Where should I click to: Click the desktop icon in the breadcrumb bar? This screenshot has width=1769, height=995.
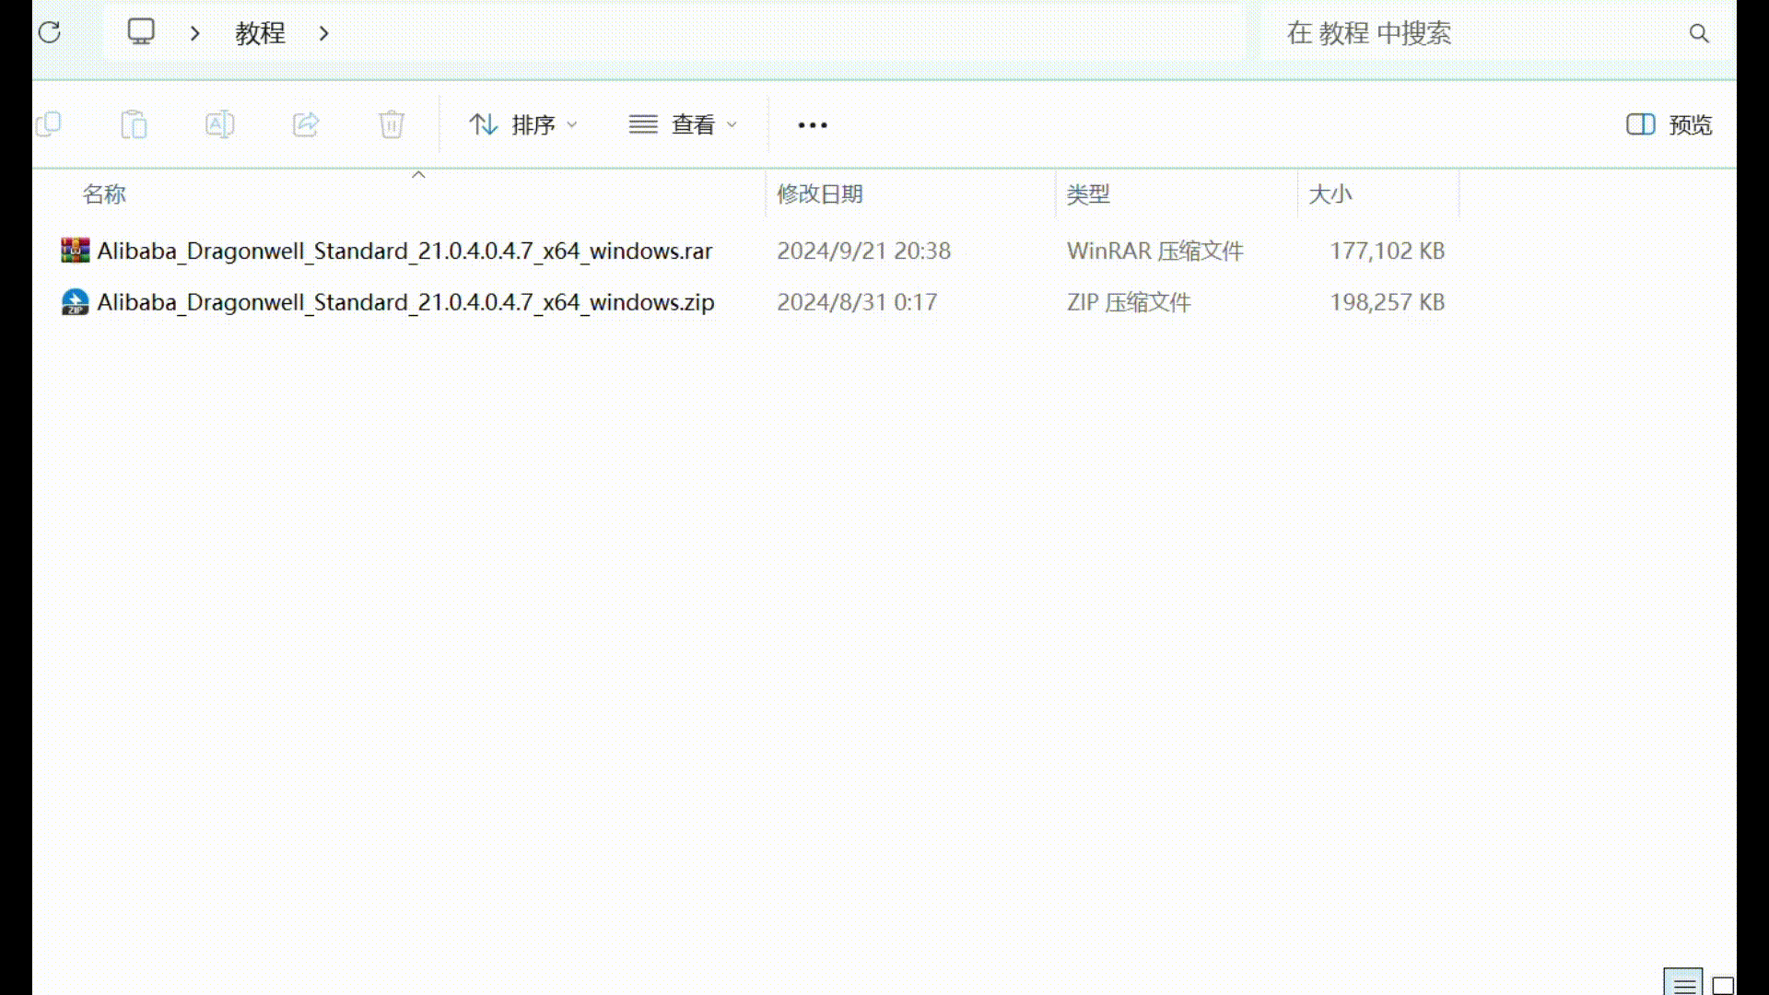140,32
